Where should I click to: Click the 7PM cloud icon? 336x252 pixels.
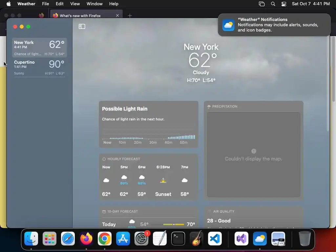pyautogui.click(x=184, y=180)
